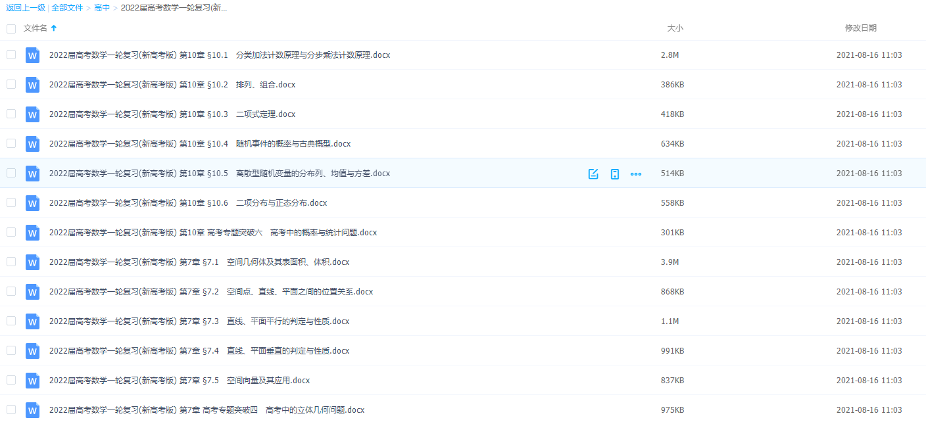Click the Word icon of the §7.1 空间几何体 file

(32, 262)
